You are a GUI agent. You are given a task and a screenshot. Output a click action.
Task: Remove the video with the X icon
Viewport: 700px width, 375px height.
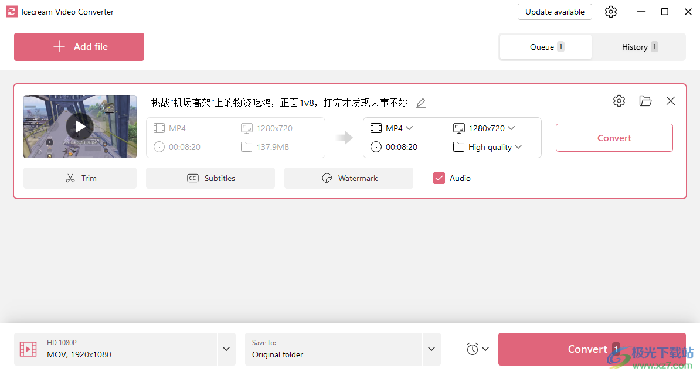670,101
